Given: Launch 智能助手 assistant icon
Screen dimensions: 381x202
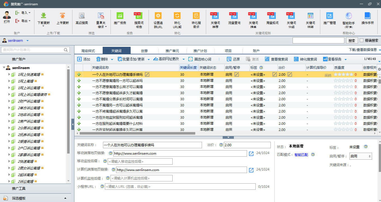Looking at the screenshot, I should 349,16.
